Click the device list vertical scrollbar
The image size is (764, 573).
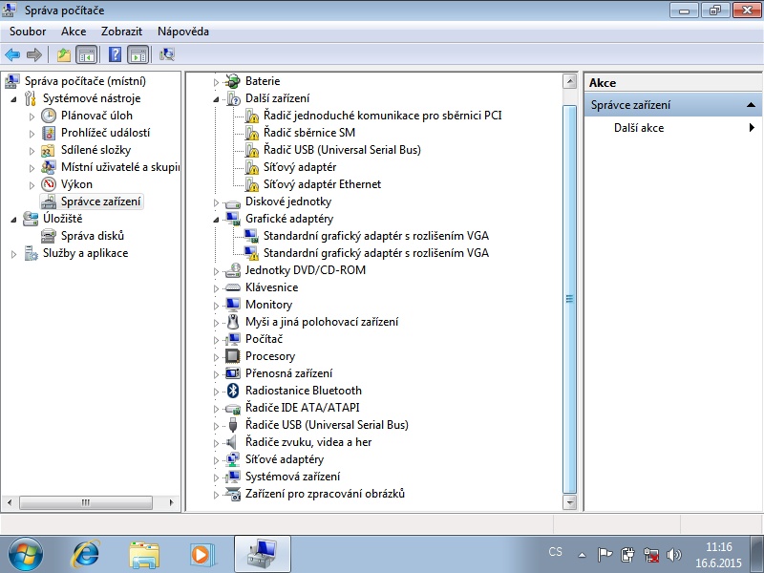(x=570, y=298)
